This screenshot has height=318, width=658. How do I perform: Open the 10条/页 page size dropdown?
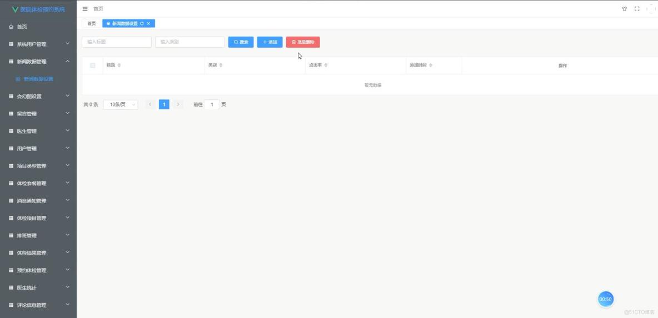(121, 104)
